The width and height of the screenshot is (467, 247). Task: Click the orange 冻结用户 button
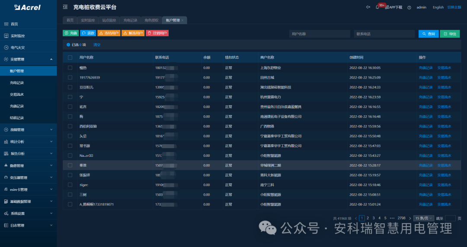click(x=109, y=33)
